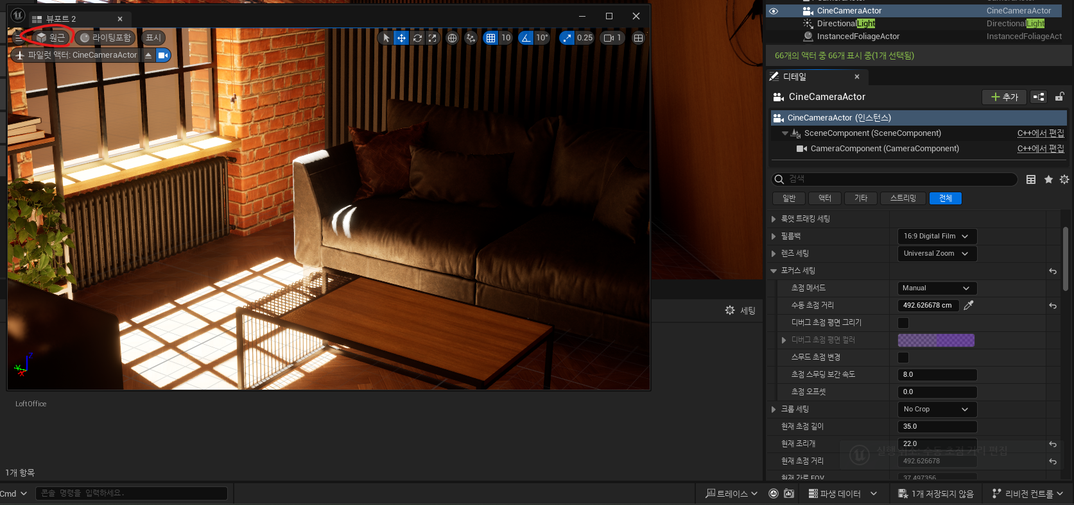The image size is (1074, 505).
Task: Open the 리비전 컨트롤 menu
Action: 1028,493
